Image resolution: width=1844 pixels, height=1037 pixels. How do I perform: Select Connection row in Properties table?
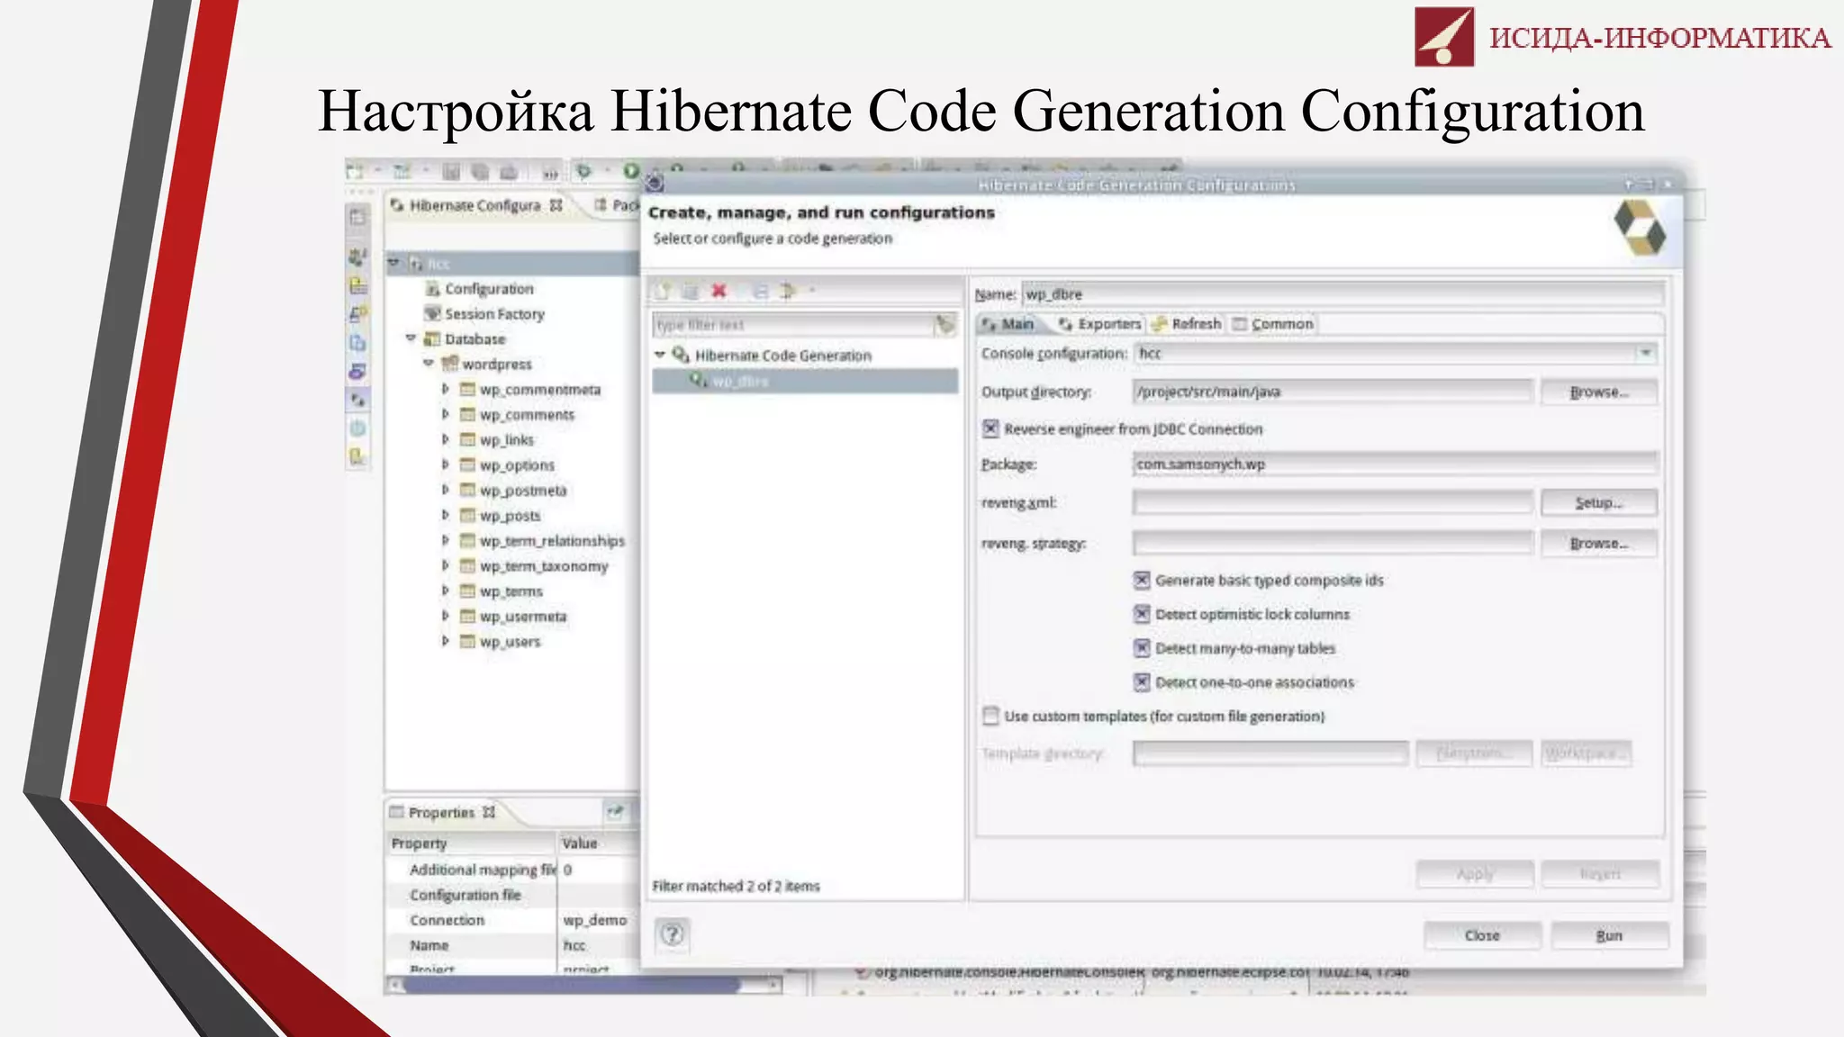click(x=511, y=920)
